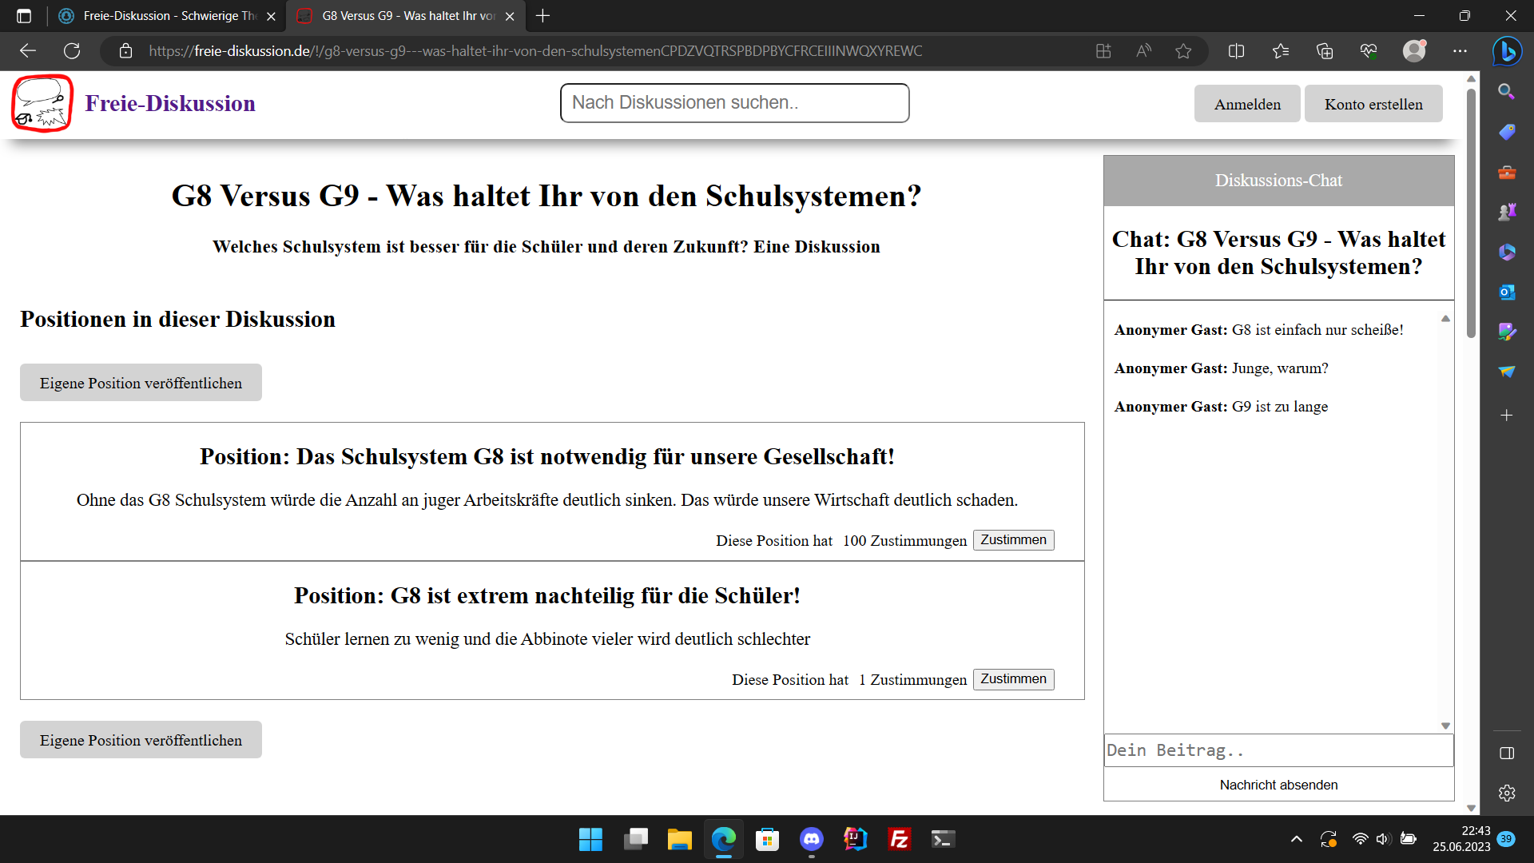Click the Anmelden button
The image size is (1534, 863).
[1246, 104]
